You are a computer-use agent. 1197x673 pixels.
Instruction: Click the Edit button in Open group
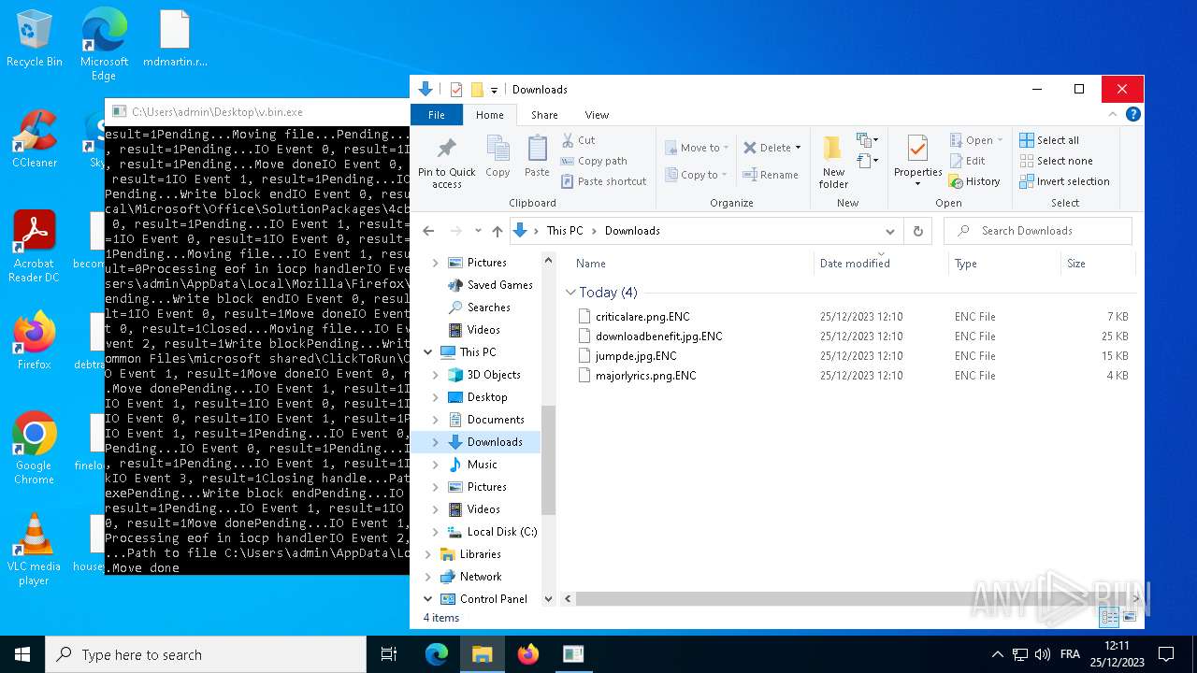pos(968,161)
